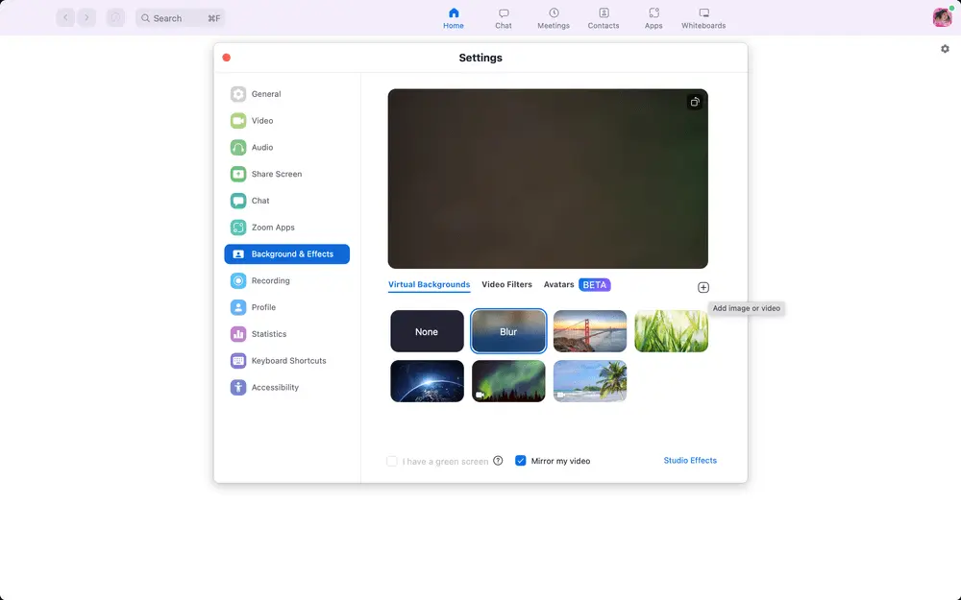
Task: Select the Blur virtual background
Action: tap(508, 330)
